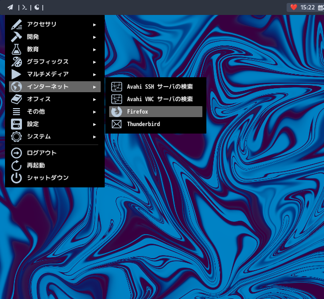The image size is (324, 299).
Task: Choose 再起動 to reboot
Action: [x=55, y=165]
